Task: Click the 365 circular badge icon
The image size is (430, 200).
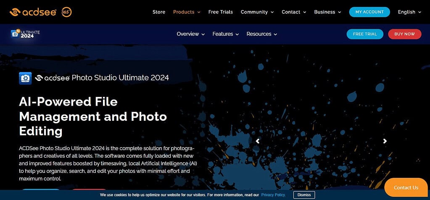Action: 67,12
